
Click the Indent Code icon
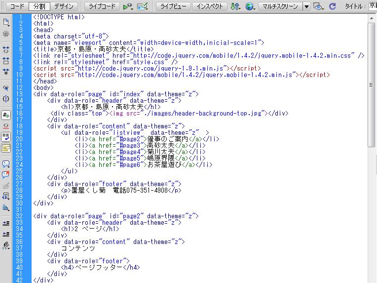pyautogui.click(x=6, y=224)
